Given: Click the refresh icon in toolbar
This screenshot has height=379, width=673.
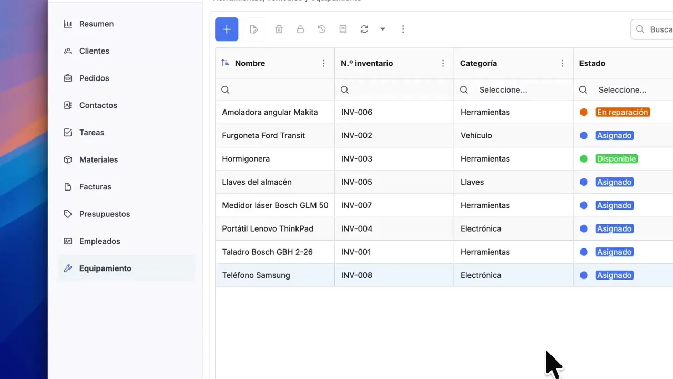Looking at the screenshot, I should pos(364,29).
